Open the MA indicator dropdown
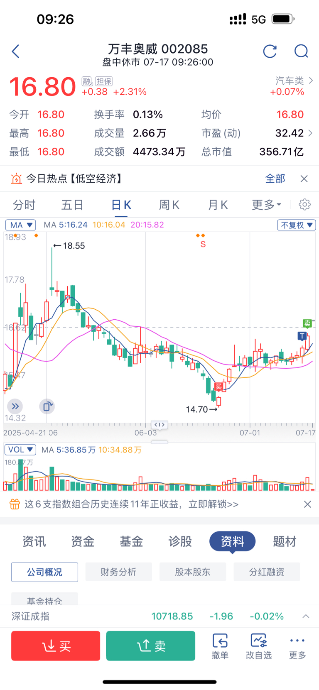 pyautogui.click(x=20, y=225)
